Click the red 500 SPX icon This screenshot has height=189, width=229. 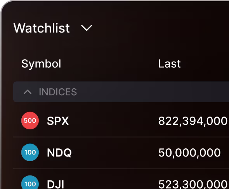coord(30,120)
